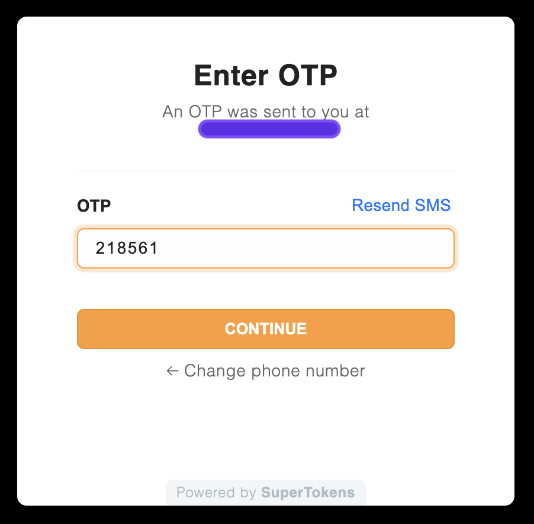Click the "An OTP was sent" message
Screen dimensions: 534x524
click(x=266, y=112)
